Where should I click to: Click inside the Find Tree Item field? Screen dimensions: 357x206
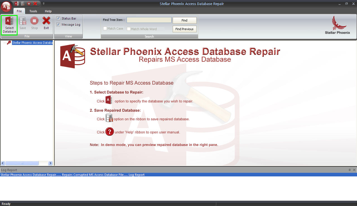[x=149, y=20]
